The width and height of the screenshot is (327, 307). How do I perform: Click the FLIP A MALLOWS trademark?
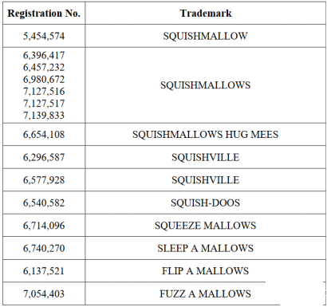click(x=206, y=271)
